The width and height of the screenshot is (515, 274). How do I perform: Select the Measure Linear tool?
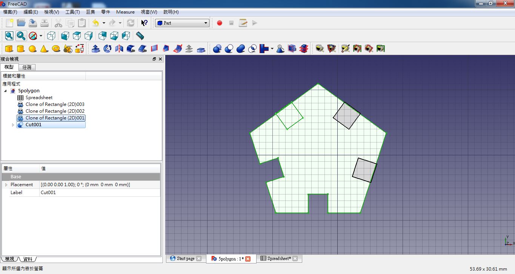point(140,36)
